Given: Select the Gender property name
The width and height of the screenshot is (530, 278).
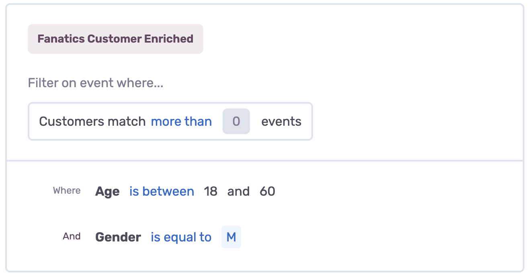Looking at the screenshot, I should coord(118,237).
